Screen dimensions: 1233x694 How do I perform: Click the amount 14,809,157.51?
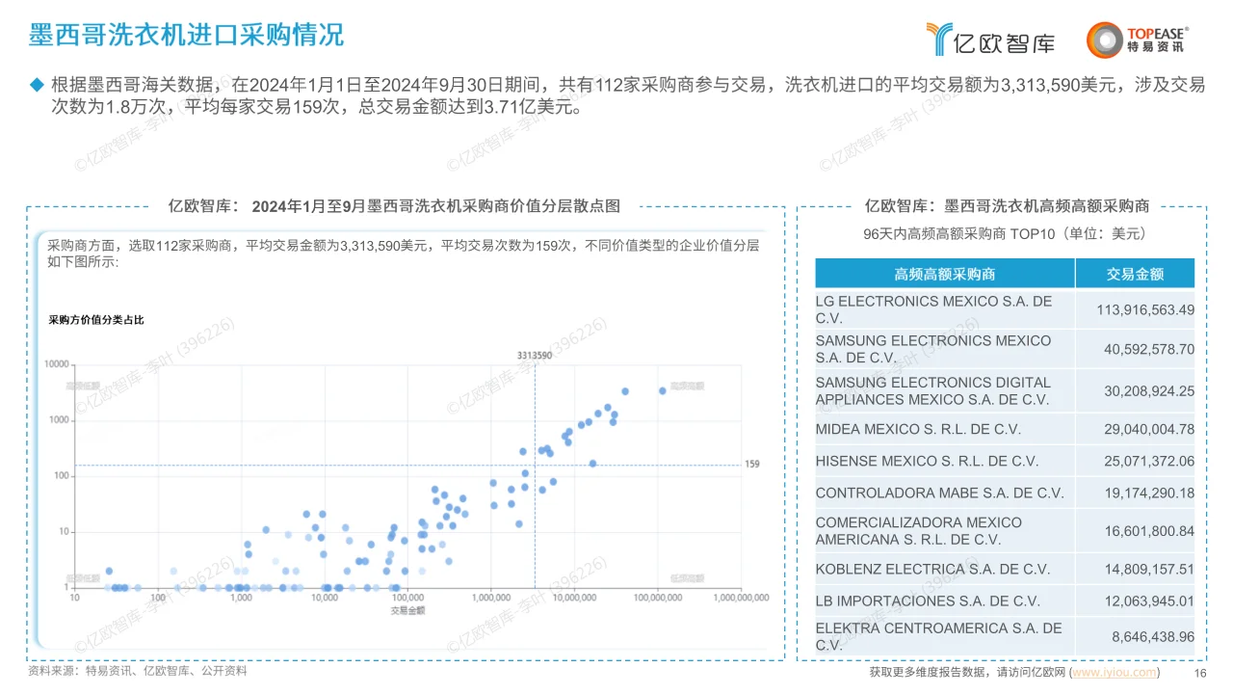pyautogui.click(x=1149, y=569)
